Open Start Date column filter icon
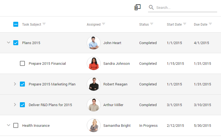The image size is (221, 140). (x=185, y=24)
